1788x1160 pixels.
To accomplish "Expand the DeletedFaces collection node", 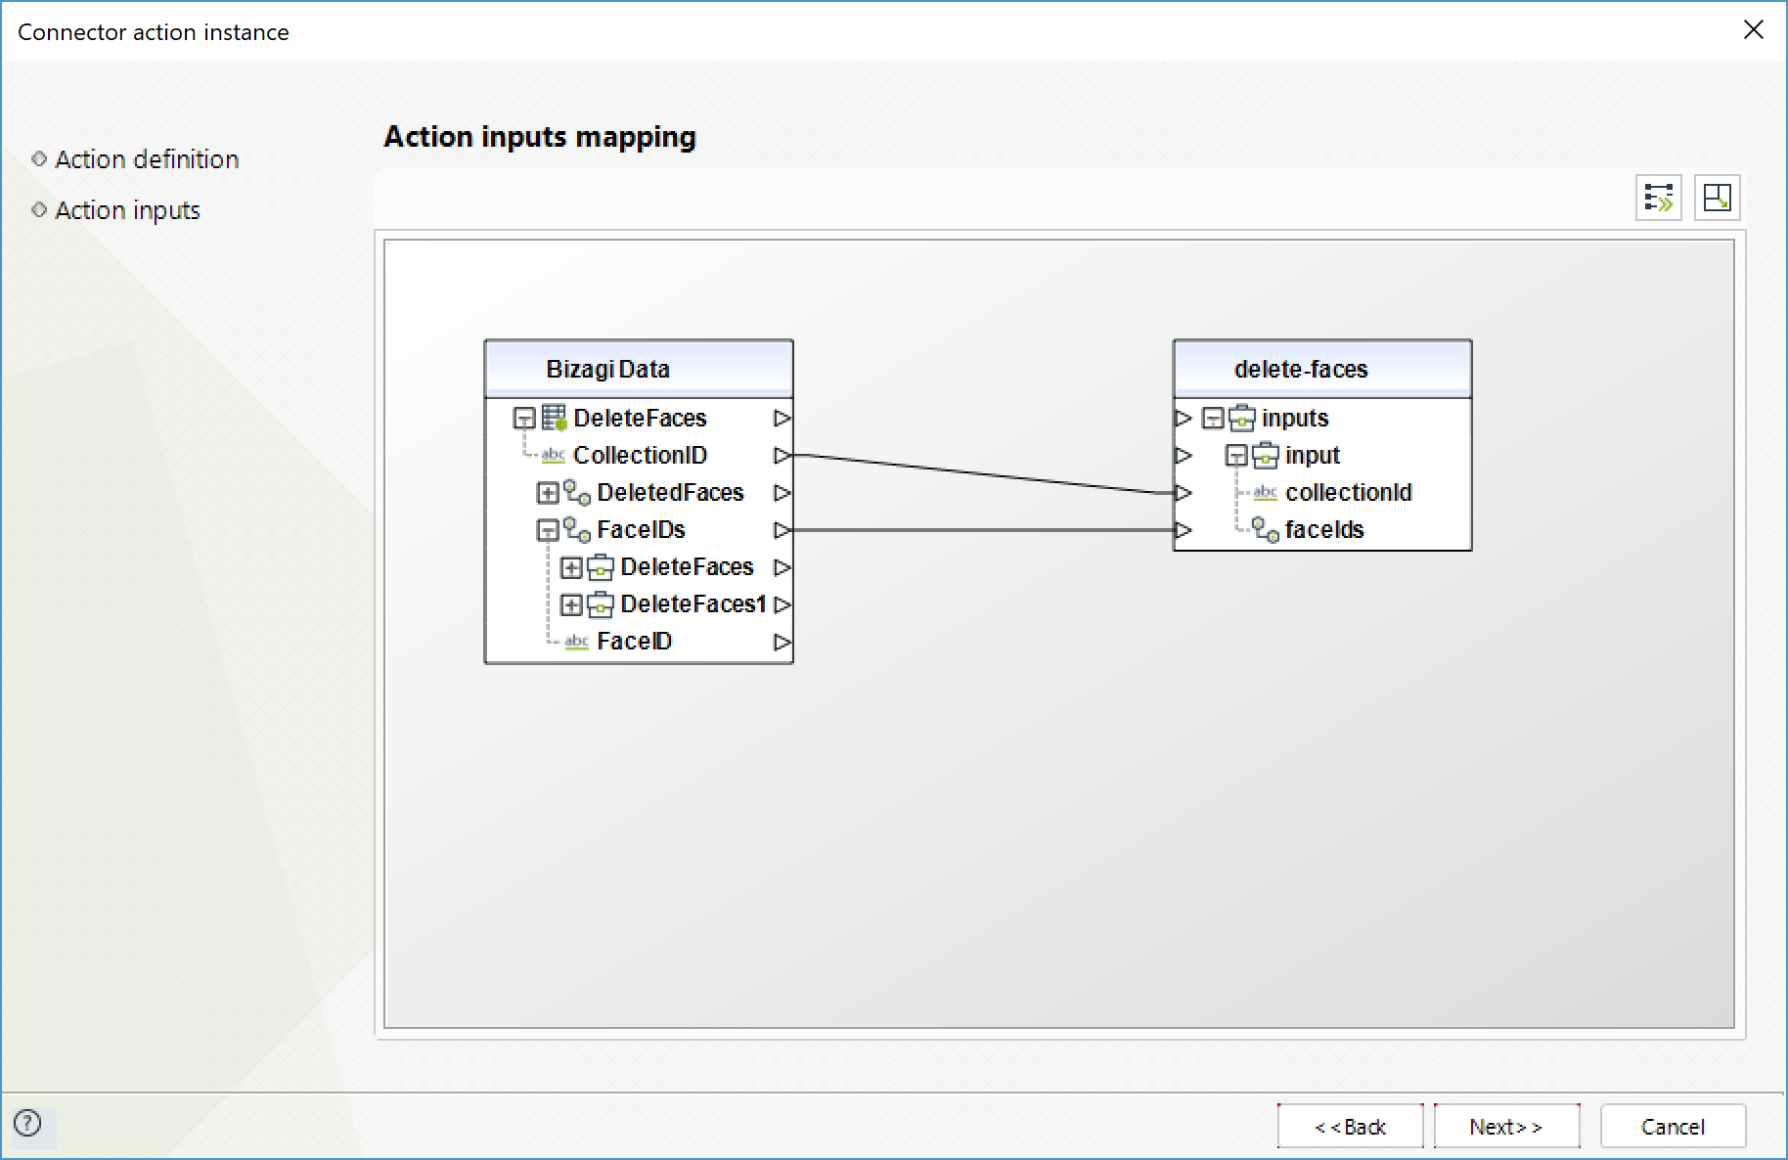I will point(548,493).
